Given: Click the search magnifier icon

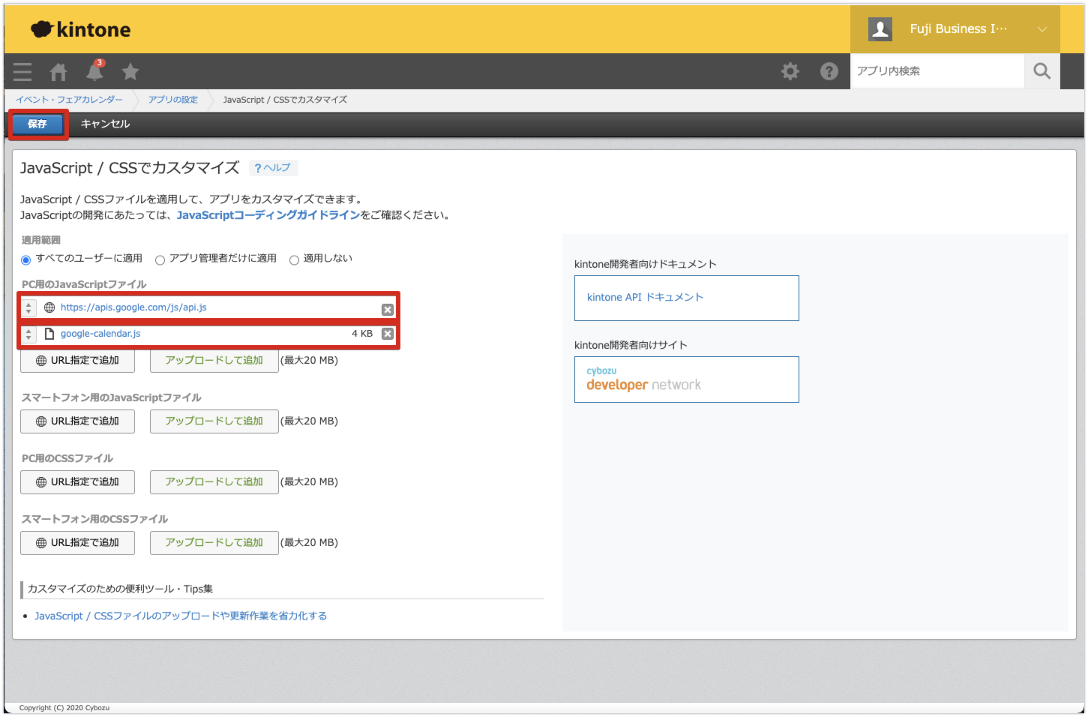Looking at the screenshot, I should pos(1042,71).
